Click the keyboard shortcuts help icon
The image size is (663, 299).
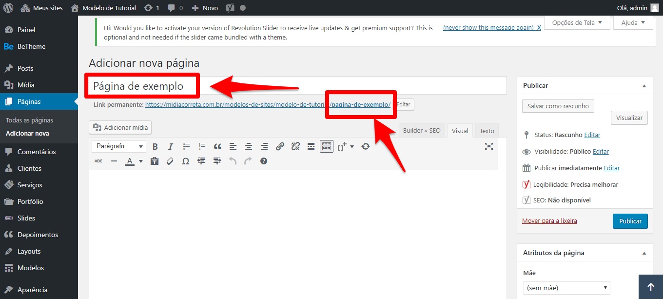click(x=264, y=161)
